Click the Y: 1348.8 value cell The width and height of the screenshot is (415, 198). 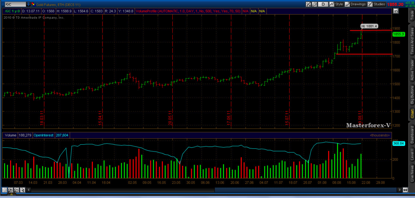[x=126, y=11]
